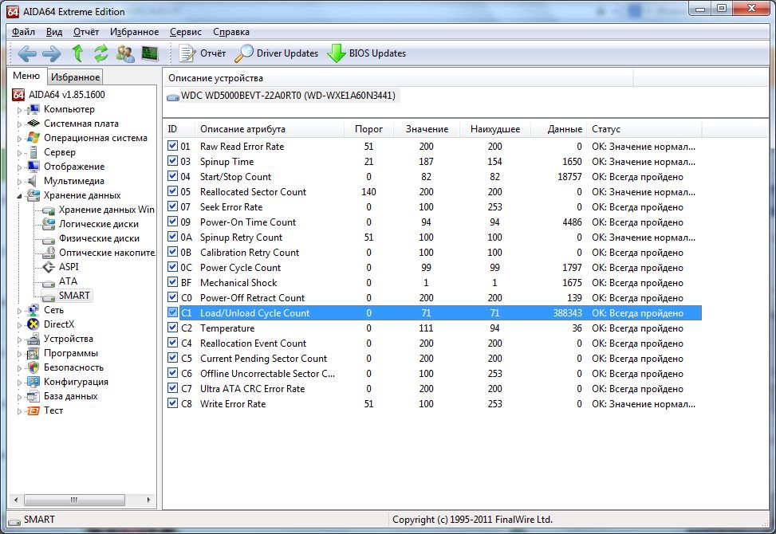This screenshot has height=534, width=776.
Task: Open the Справка menu
Action: [231, 32]
